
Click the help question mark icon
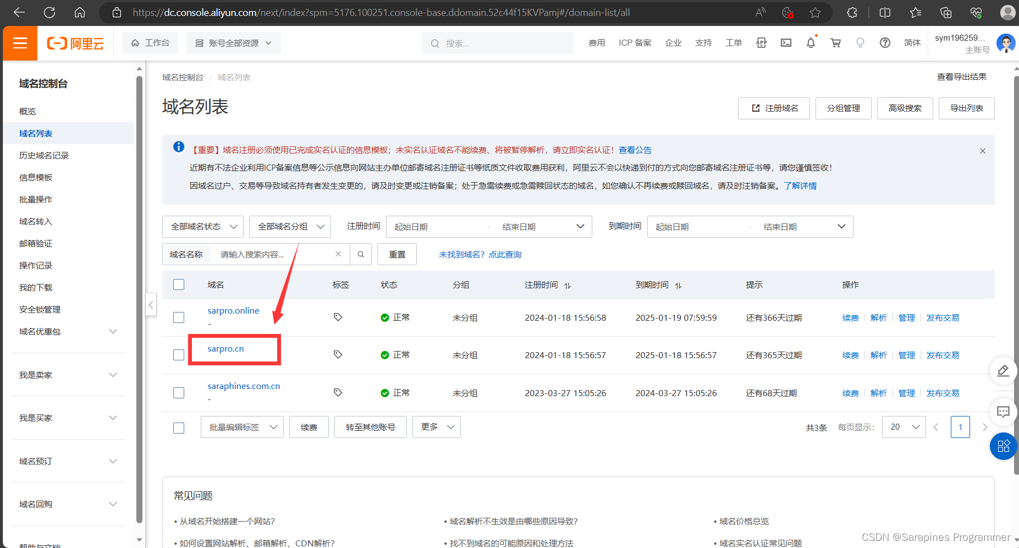tap(885, 43)
